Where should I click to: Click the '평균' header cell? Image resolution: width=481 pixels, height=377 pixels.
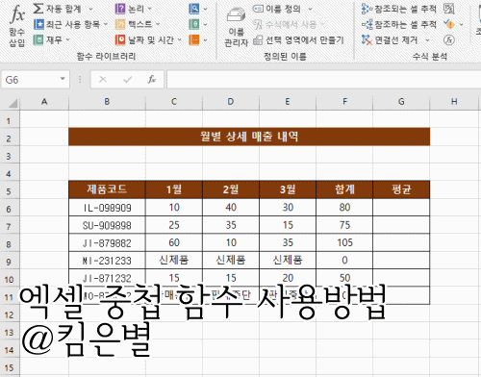coord(401,189)
